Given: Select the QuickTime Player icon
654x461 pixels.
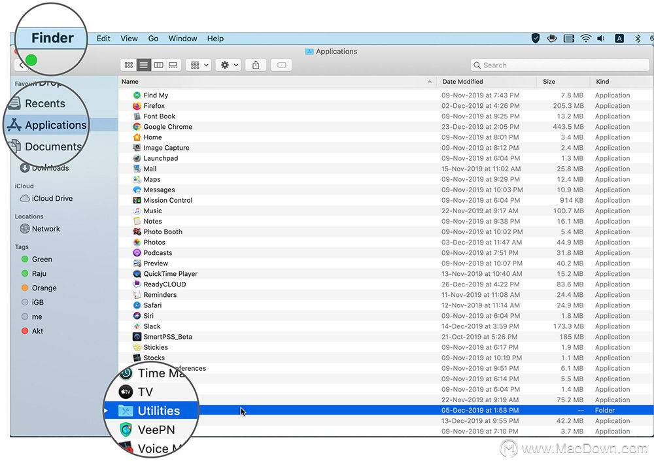Looking at the screenshot, I should 137,274.
